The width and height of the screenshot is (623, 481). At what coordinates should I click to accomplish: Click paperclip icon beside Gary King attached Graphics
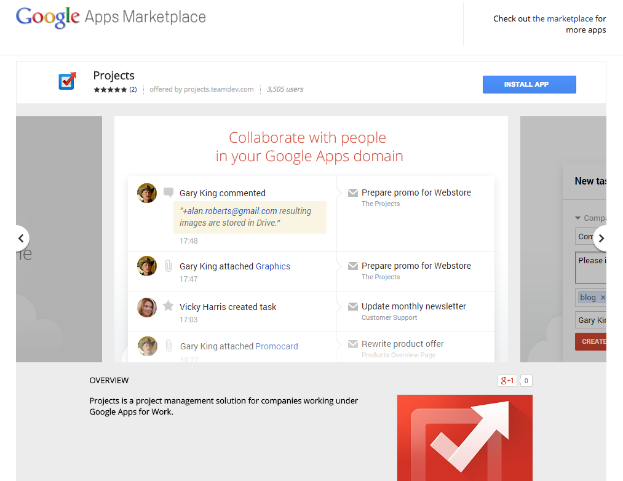[169, 266]
